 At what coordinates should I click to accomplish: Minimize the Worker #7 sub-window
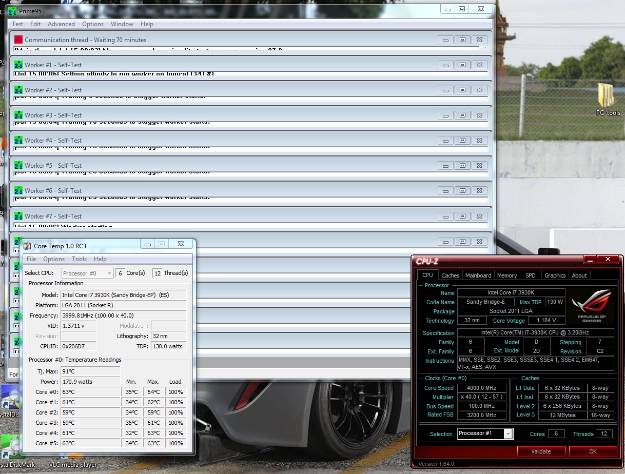tap(445, 216)
